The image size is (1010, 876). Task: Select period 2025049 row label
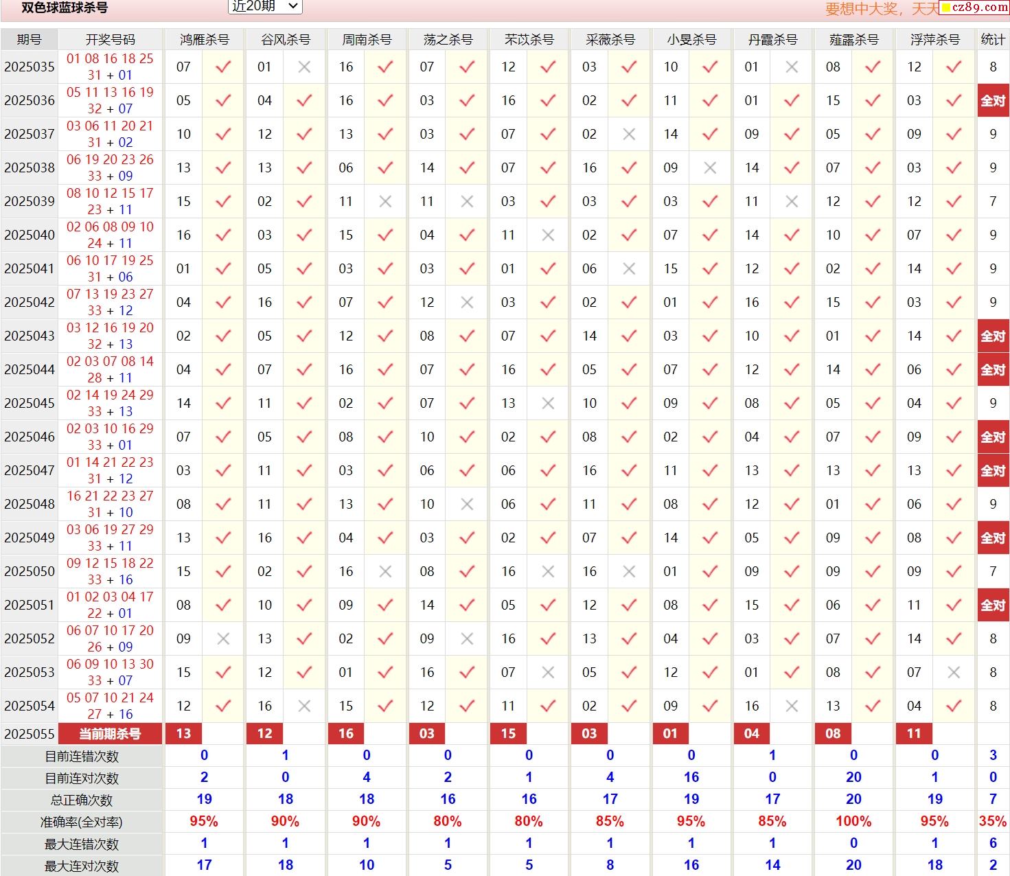click(x=30, y=538)
